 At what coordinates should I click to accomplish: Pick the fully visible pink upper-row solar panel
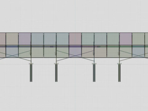[x=75, y=39]
